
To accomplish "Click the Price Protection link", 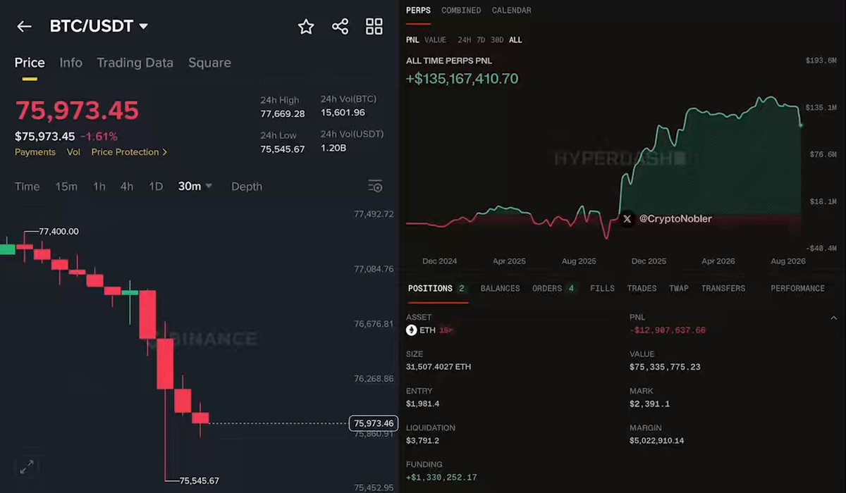I will click(125, 152).
